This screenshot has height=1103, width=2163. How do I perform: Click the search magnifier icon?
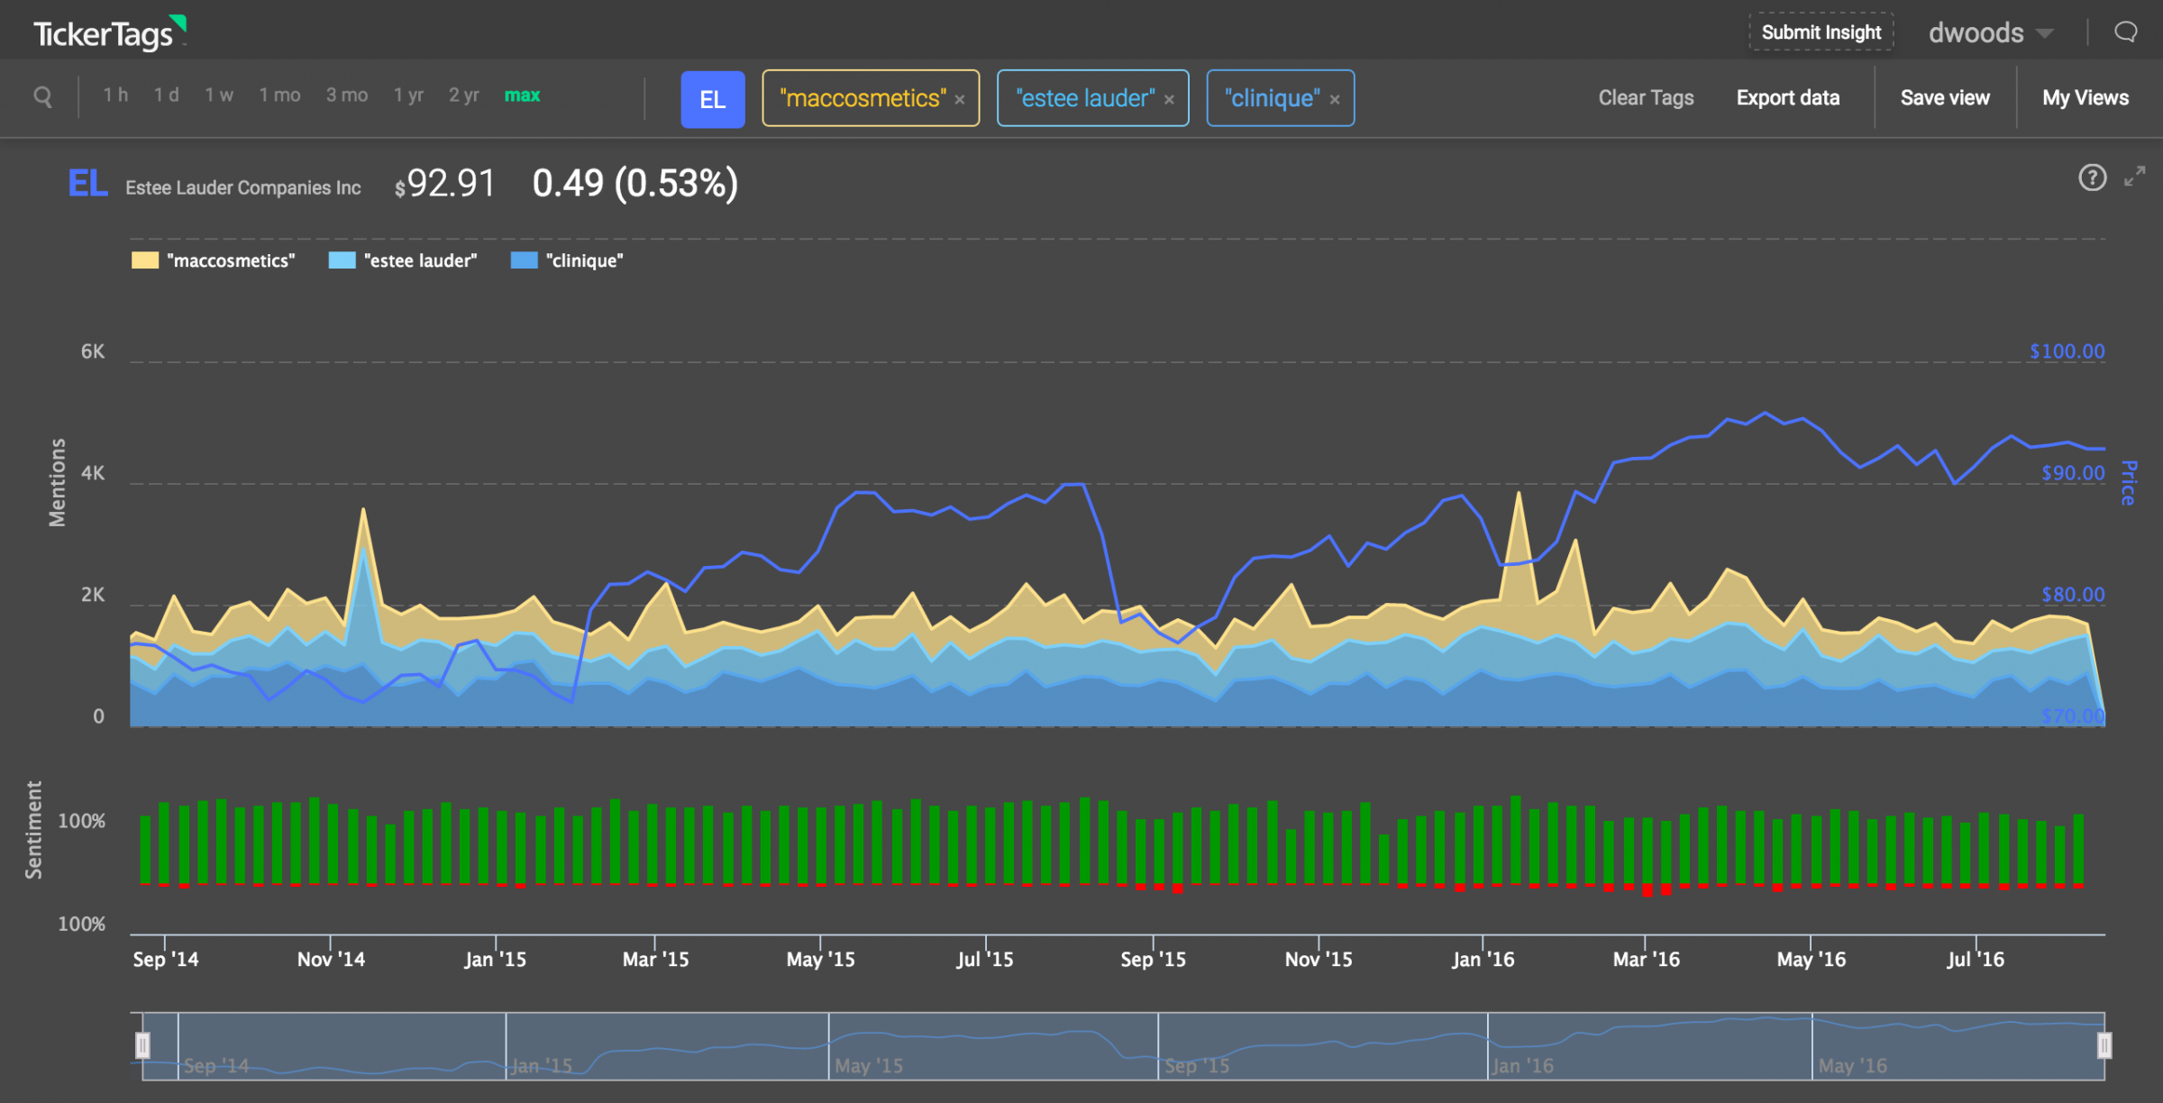(x=42, y=96)
